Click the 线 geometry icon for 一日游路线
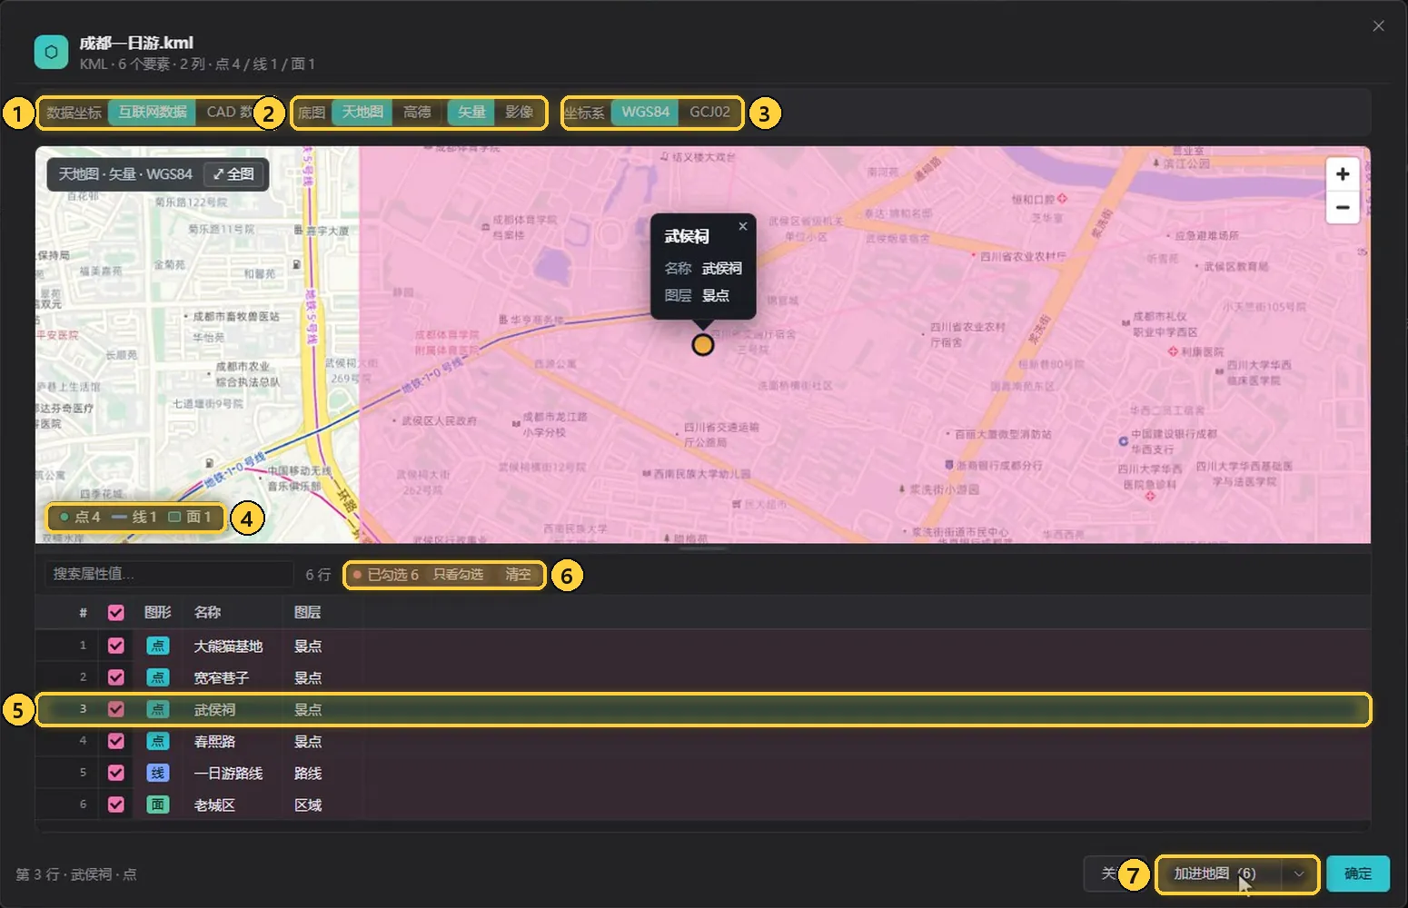Image resolution: width=1408 pixels, height=908 pixels. 158,773
